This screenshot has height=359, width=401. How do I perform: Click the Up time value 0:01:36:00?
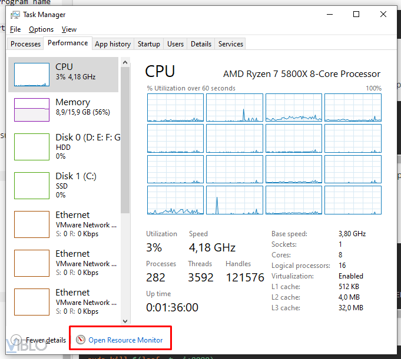click(x=172, y=307)
